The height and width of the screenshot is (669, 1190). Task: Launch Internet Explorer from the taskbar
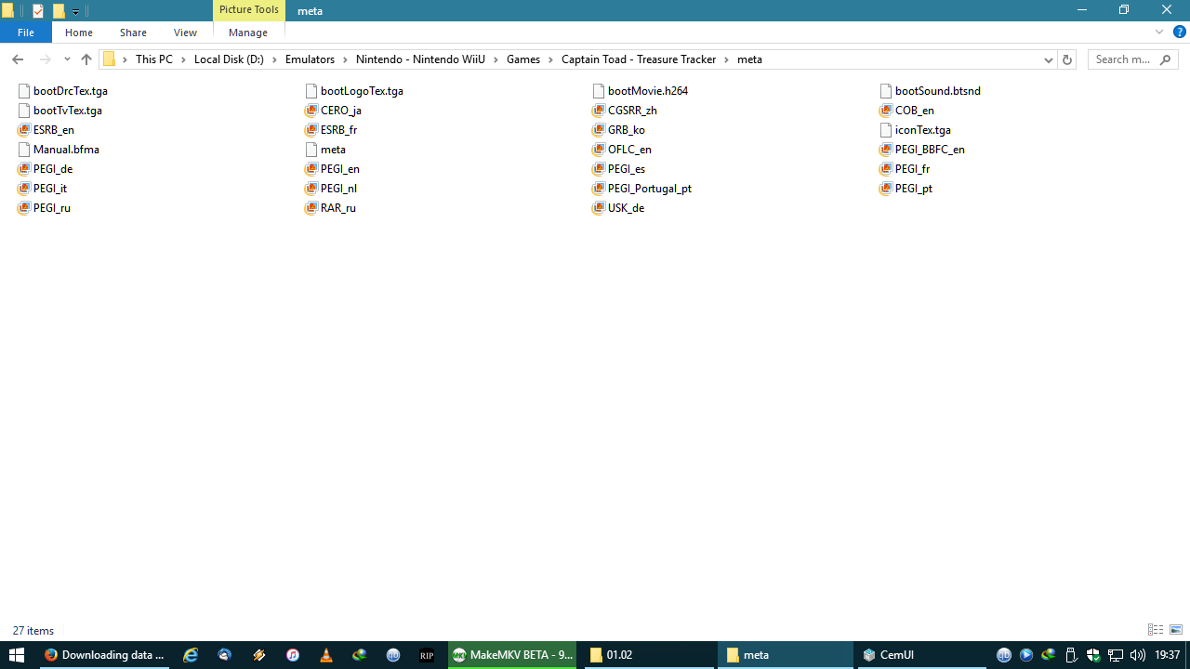pyautogui.click(x=191, y=655)
